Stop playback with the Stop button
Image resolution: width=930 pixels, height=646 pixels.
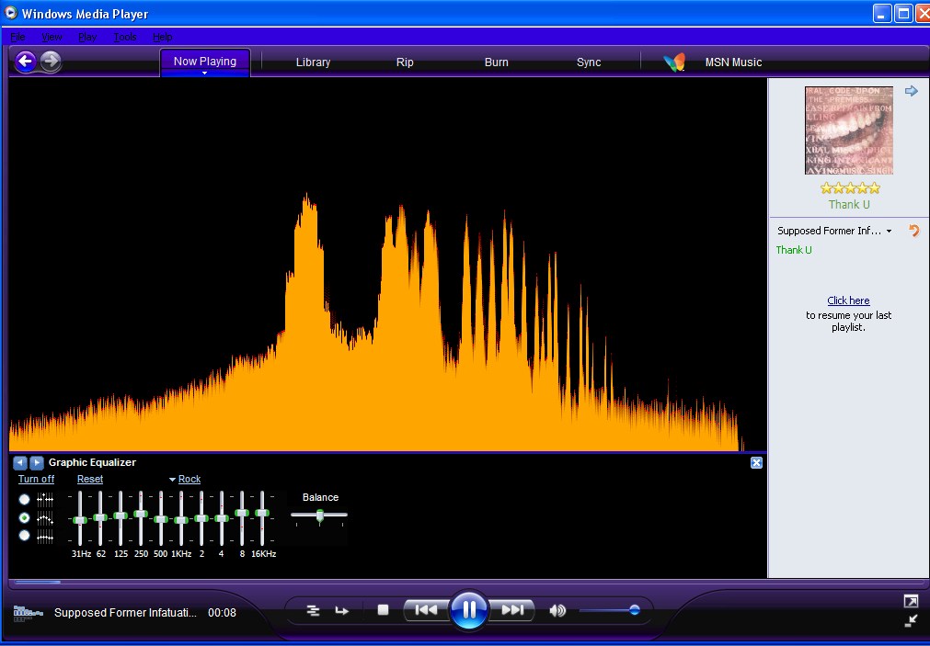[x=384, y=610]
